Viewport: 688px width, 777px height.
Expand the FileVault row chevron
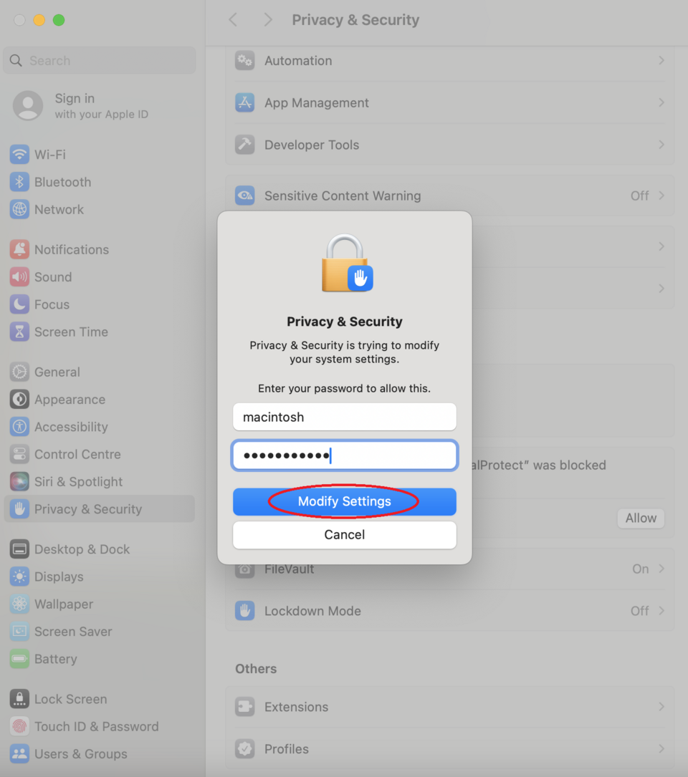coord(661,569)
